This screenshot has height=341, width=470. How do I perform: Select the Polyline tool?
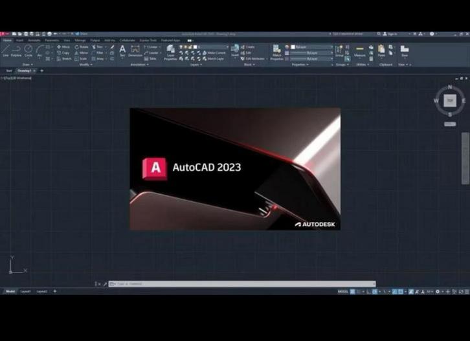coord(16,50)
